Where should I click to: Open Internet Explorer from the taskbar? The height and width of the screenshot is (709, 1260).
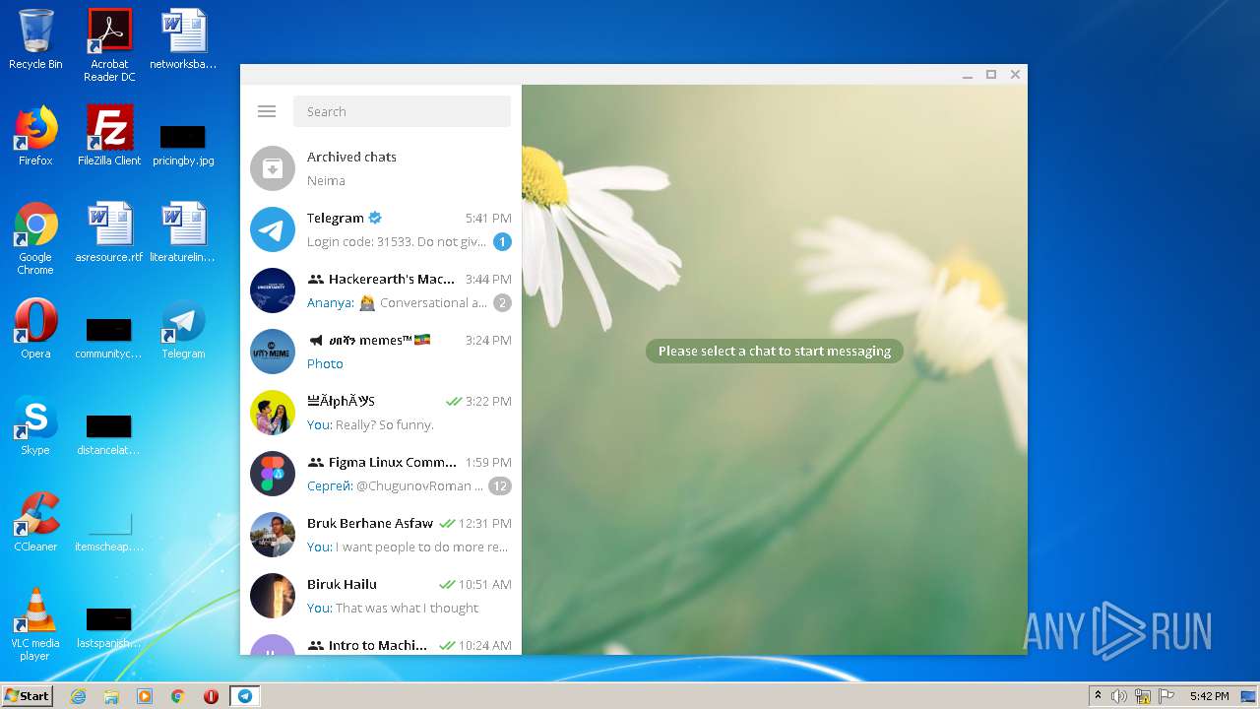point(78,696)
